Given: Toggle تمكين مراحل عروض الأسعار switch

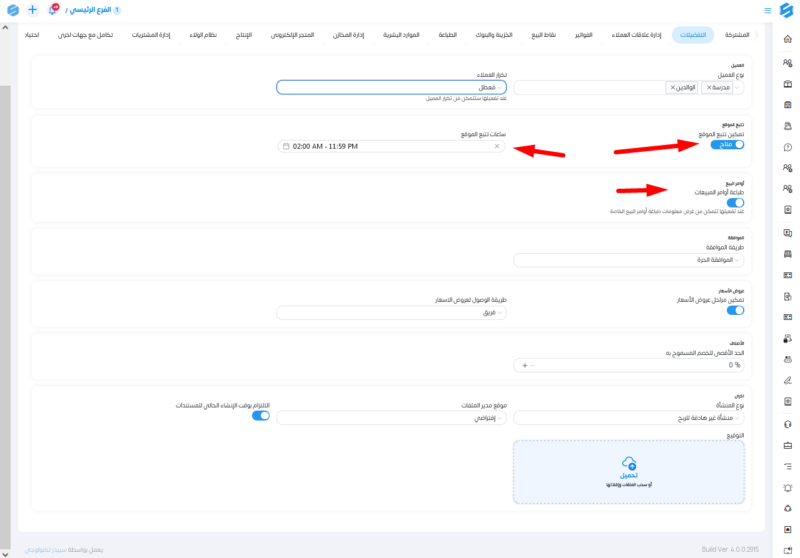Looking at the screenshot, I should click(x=735, y=311).
